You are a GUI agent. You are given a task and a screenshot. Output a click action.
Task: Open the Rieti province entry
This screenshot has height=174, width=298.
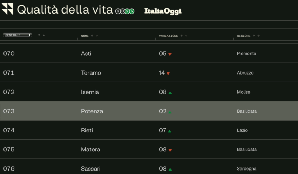click(x=87, y=130)
